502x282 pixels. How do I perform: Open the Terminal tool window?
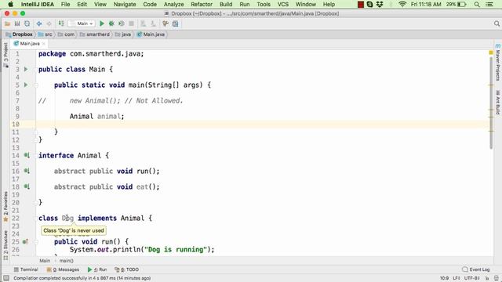(x=26, y=269)
